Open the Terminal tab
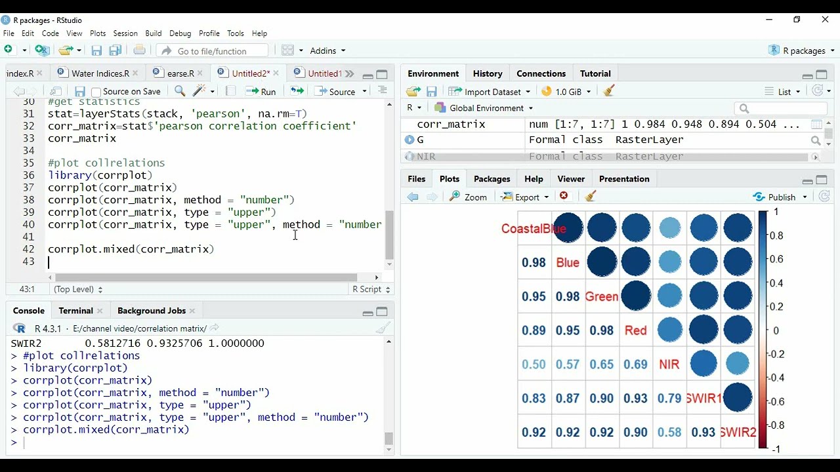This screenshot has height=472, width=840. (75, 311)
